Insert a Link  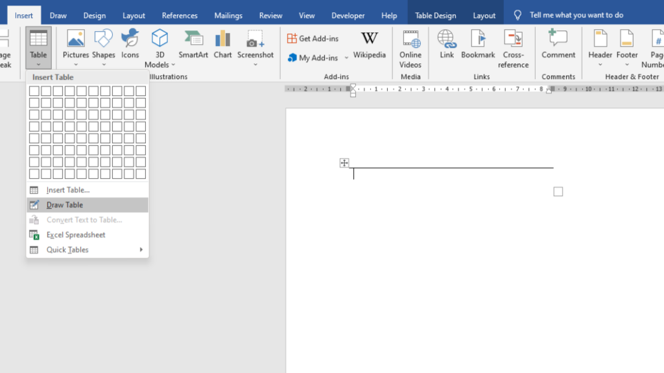pos(447,45)
